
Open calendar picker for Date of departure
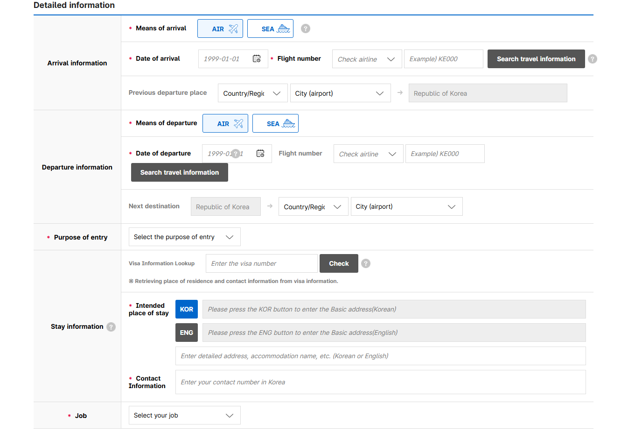pyautogui.click(x=260, y=154)
